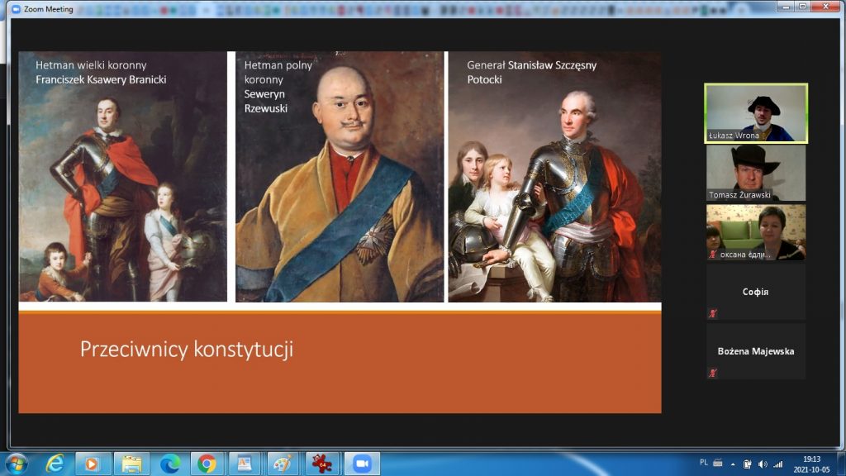Image resolution: width=846 pixels, height=476 pixels.
Task: Open the volume speaker tray icon
Action: [762, 464]
